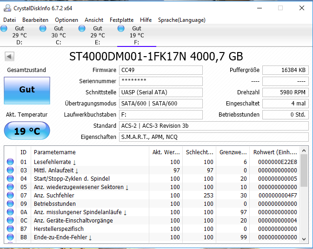
Task: Select worst value 253 in Suchfehler row
Action: pyautogui.click(x=208, y=196)
